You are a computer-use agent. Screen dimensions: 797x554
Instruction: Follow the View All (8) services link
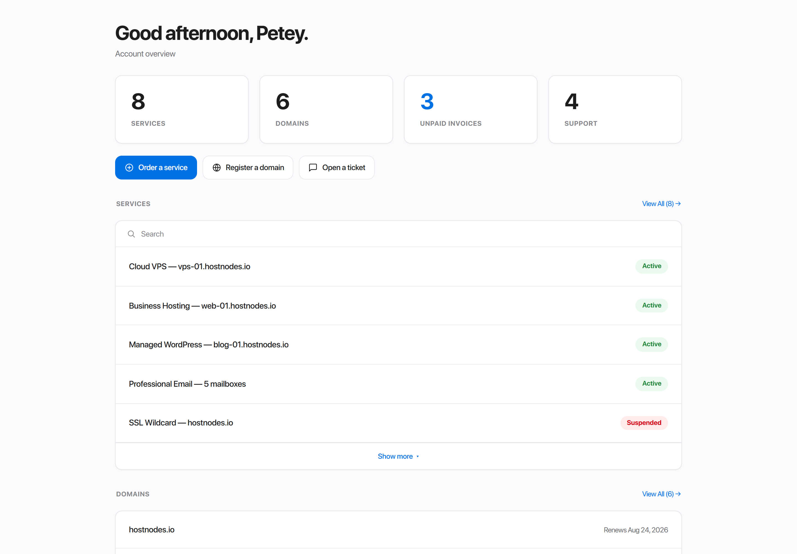click(661, 204)
